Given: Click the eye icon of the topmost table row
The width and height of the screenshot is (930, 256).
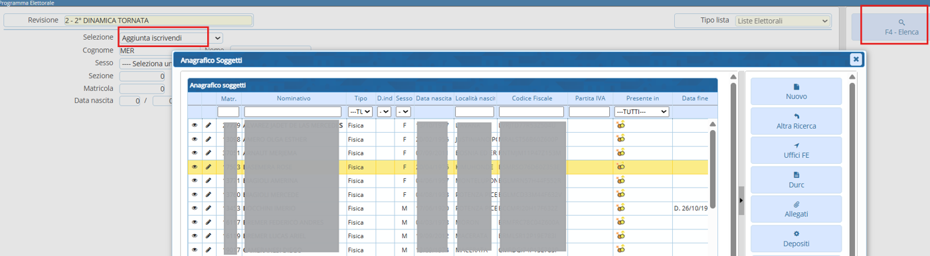Looking at the screenshot, I should (x=195, y=125).
